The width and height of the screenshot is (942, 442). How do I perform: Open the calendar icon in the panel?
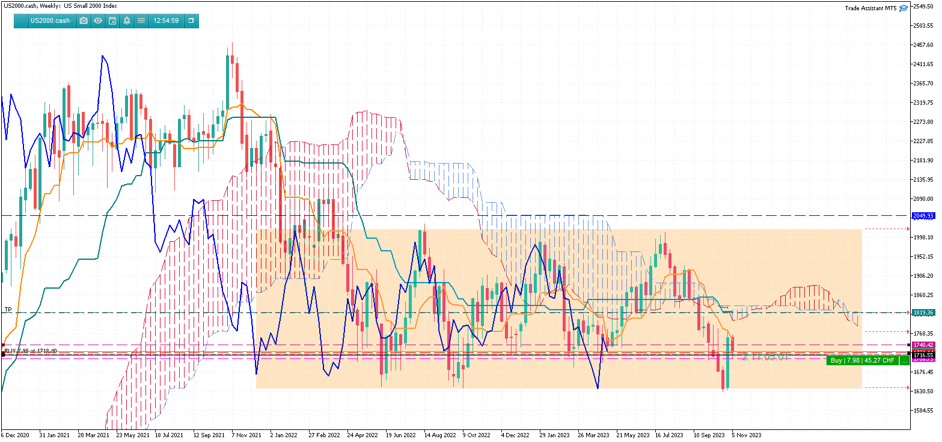[x=112, y=20]
